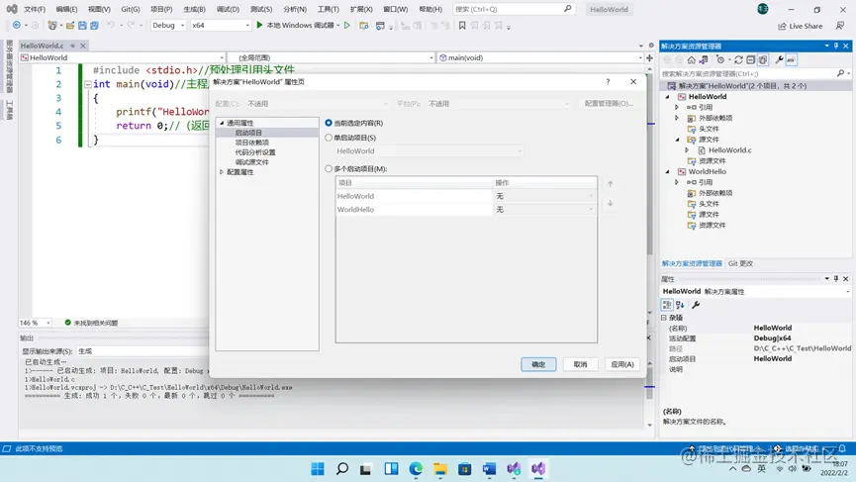The height and width of the screenshot is (482, 856).
Task: Select the 多个启动项目(M) radio button
Action: tap(329, 168)
